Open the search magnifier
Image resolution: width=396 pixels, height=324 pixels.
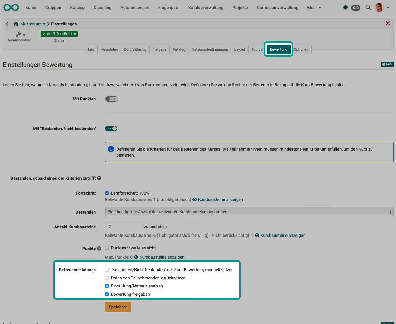368,8
